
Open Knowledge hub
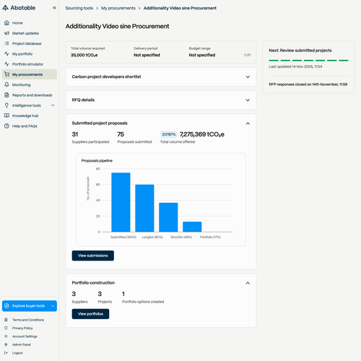[x=30, y=116]
